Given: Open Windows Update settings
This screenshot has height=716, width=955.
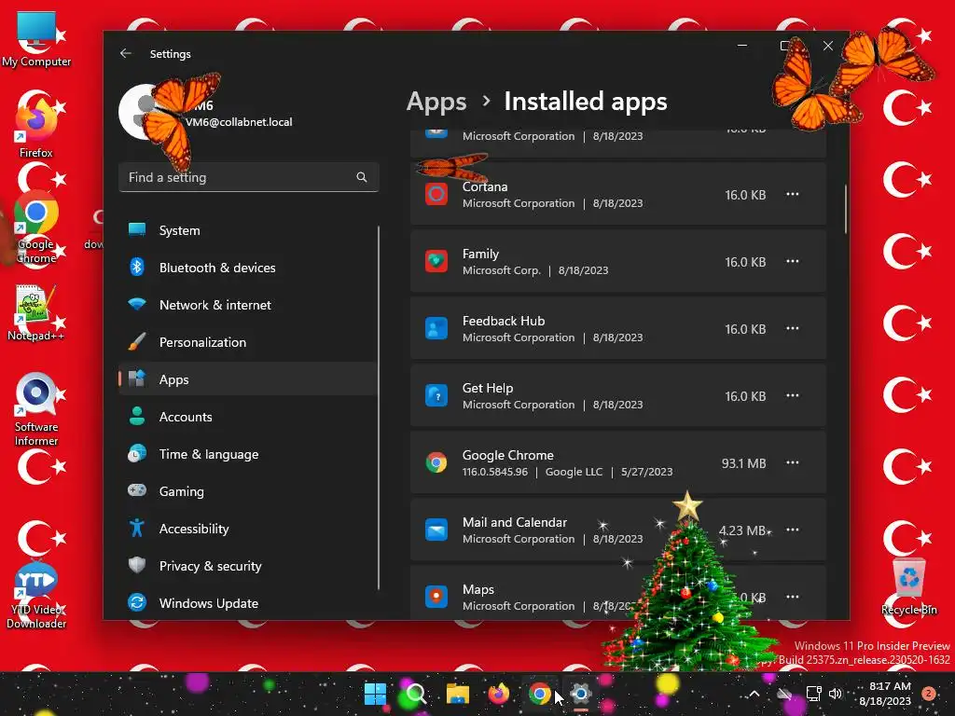Looking at the screenshot, I should tap(248, 603).
